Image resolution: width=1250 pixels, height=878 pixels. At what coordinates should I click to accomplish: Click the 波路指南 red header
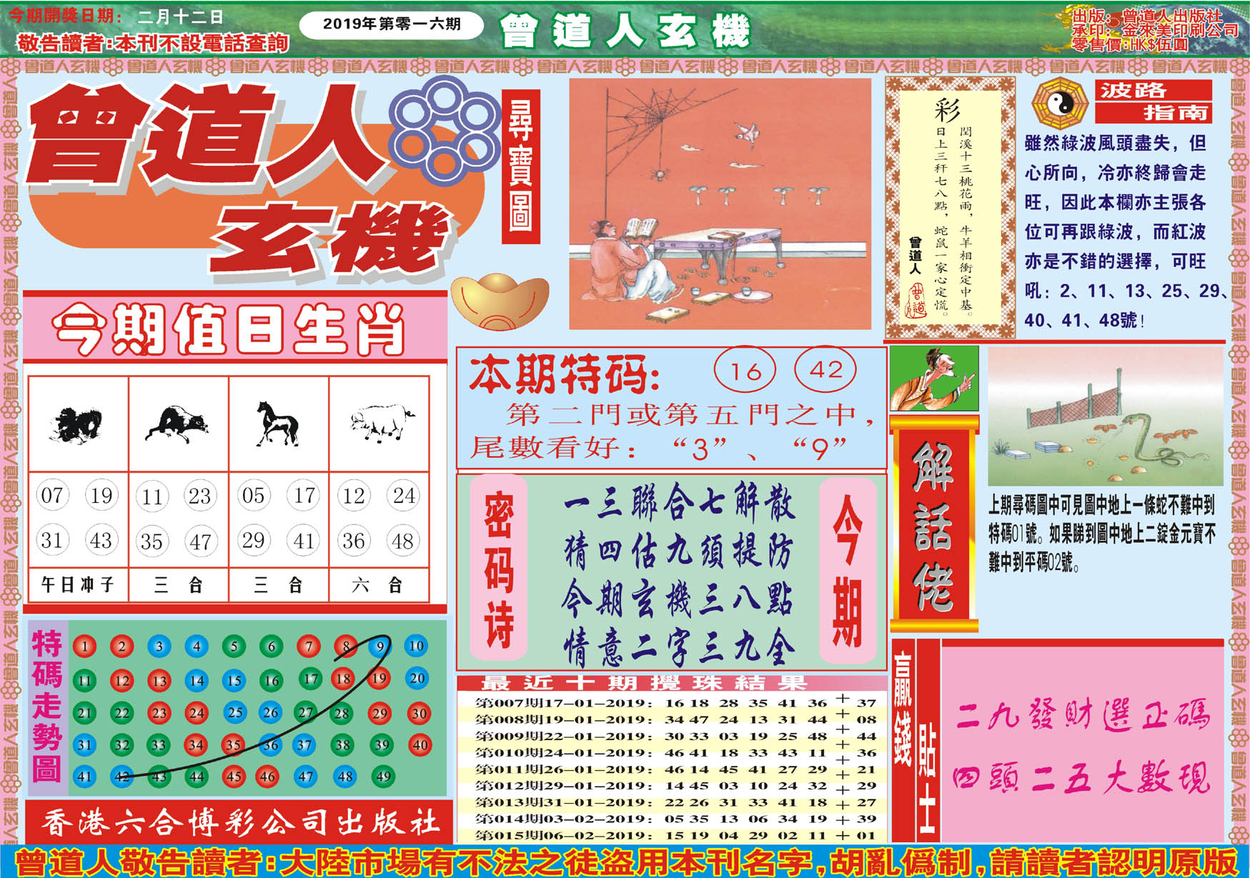(x=1153, y=101)
